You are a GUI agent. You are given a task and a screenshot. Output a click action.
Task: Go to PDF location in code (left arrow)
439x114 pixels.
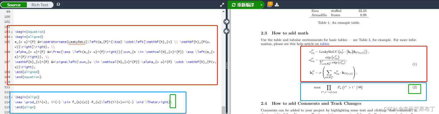tap(227, 31)
